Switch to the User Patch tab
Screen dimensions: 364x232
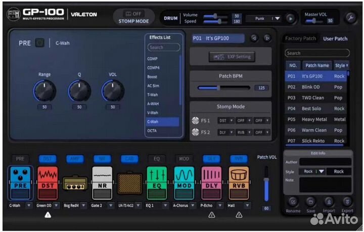click(x=335, y=38)
